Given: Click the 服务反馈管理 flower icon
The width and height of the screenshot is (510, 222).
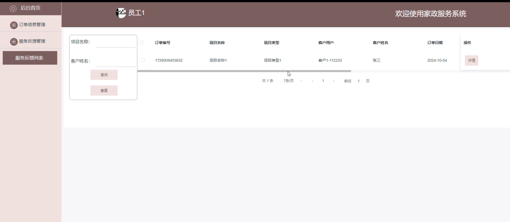Looking at the screenshot, I should 13,42.
